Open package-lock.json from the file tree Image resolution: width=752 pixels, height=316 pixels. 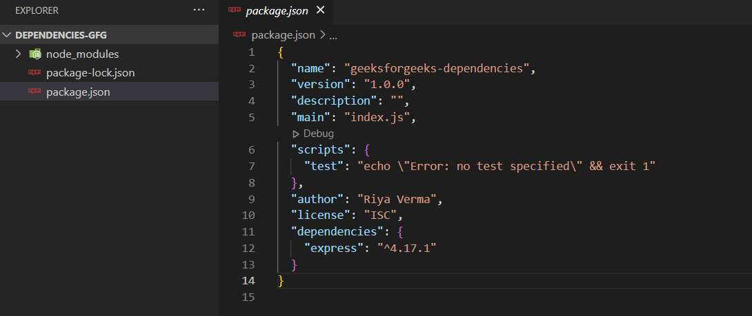click(90, 72)
